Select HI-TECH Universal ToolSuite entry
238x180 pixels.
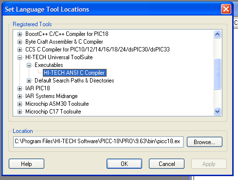tap(59, 57)
